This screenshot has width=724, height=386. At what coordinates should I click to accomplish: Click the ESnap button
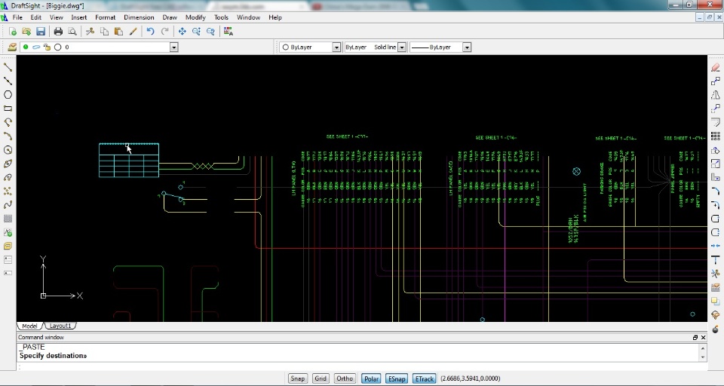(396, 378)
